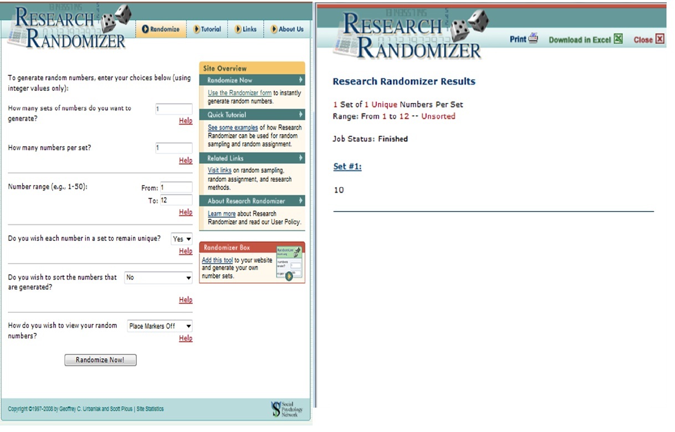Open the Links tab
675x432 pixels.
click(246, 29)
